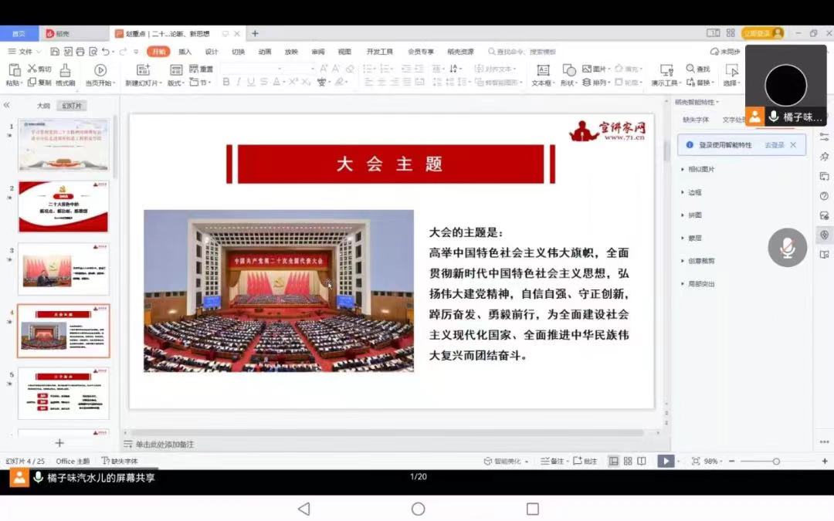Screen dimensions: 834x521
Task: Start slideshow from current slide (当页开始)
Action: click(x=100, y=71)
